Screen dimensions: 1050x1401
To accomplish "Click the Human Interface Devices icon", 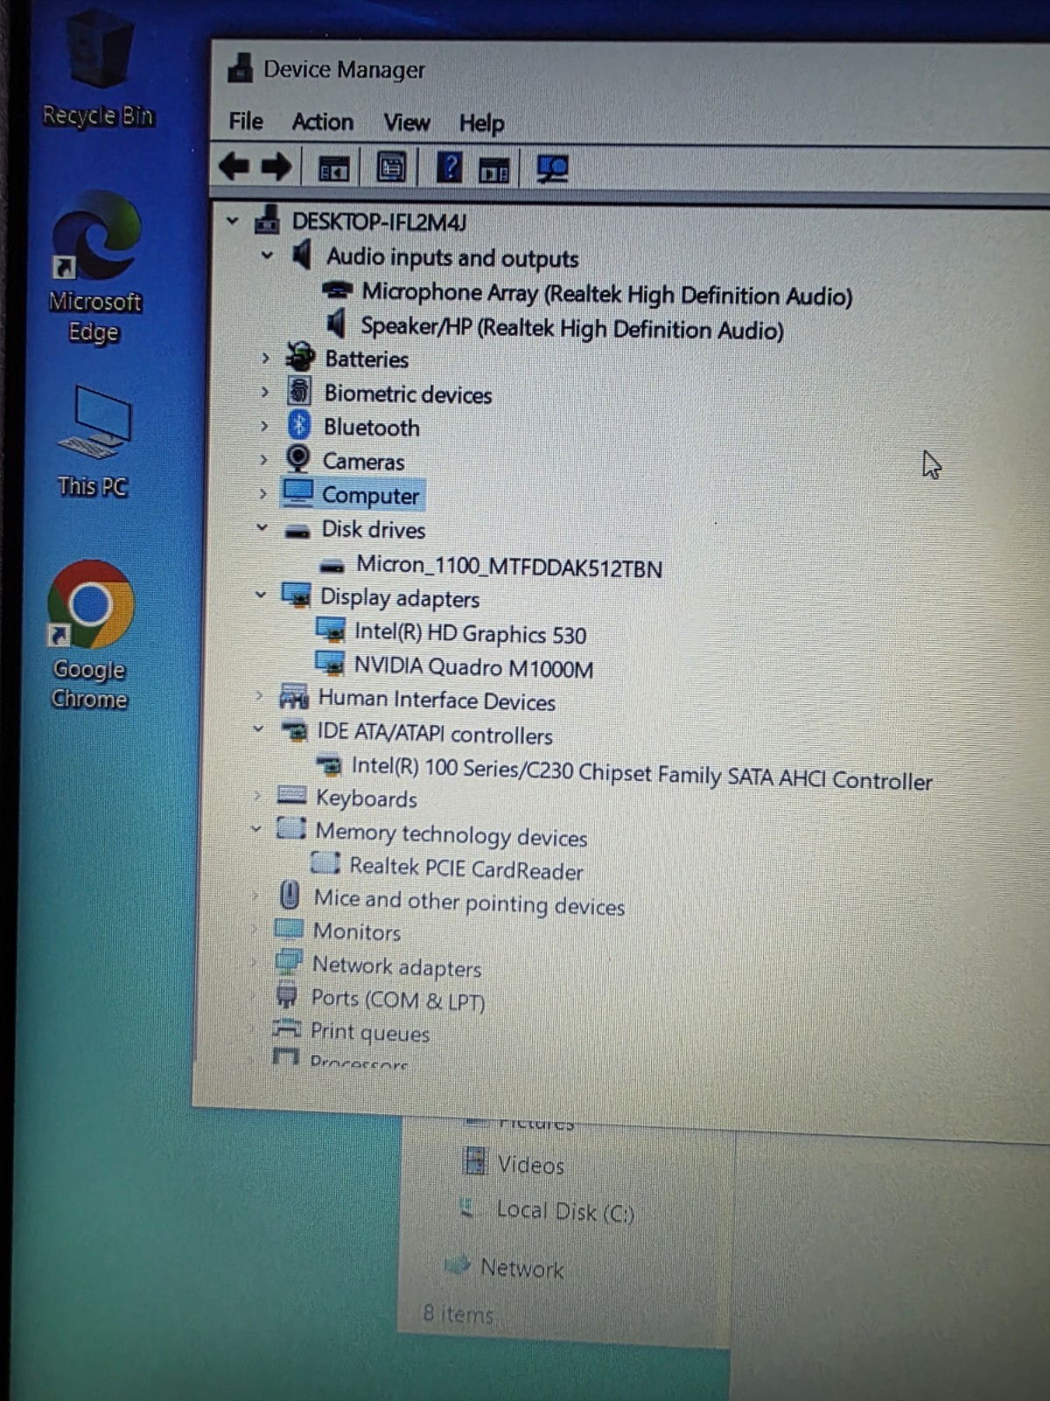I will click(x=294, y=697).
